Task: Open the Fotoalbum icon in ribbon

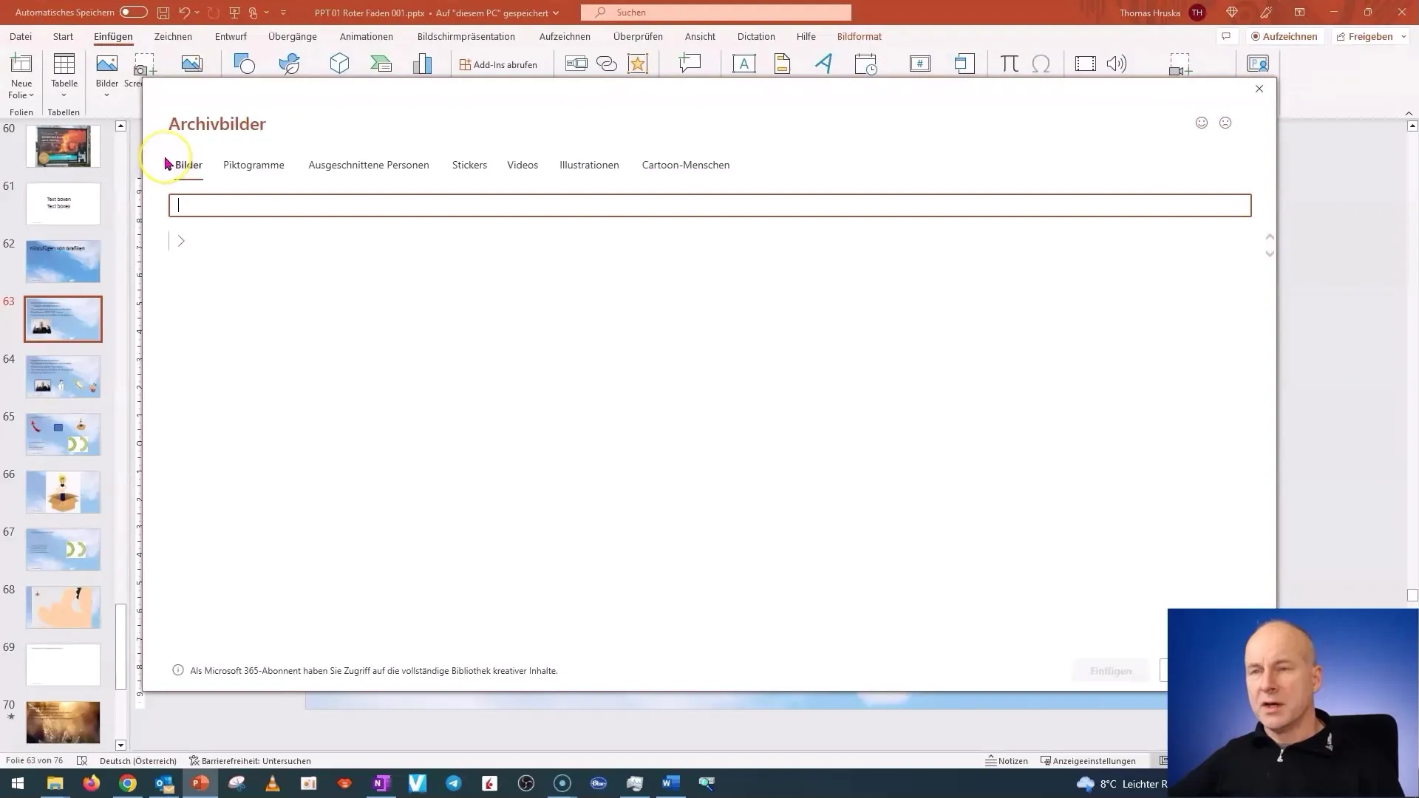Action: point(192,64)
